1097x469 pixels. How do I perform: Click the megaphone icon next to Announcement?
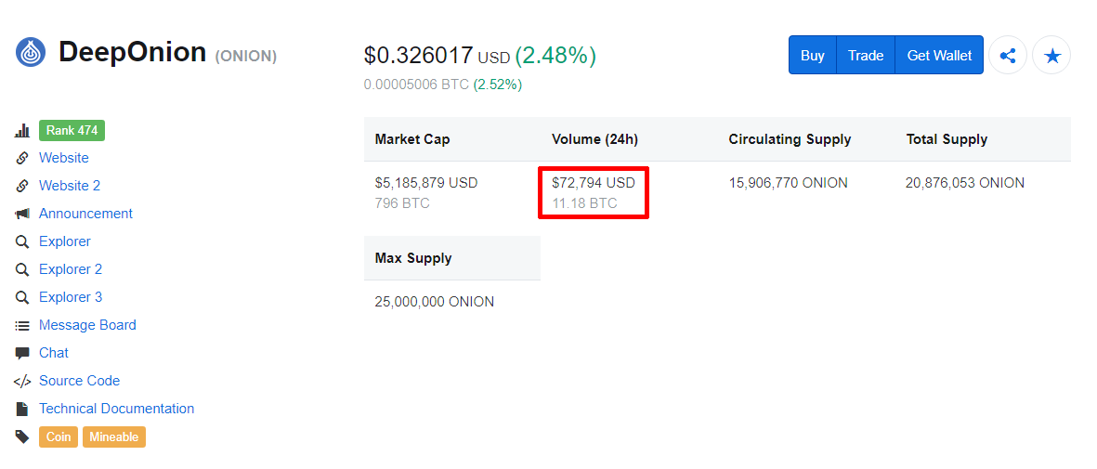pyautogui.click(x=22, y=214)
